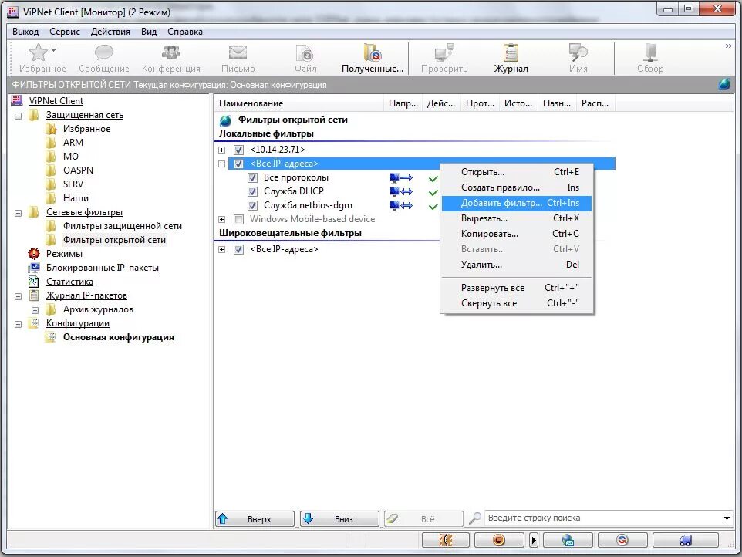The image size is (742, 557).
Task: Click the Обзор toolbar icon
Action: pos(650,52)
